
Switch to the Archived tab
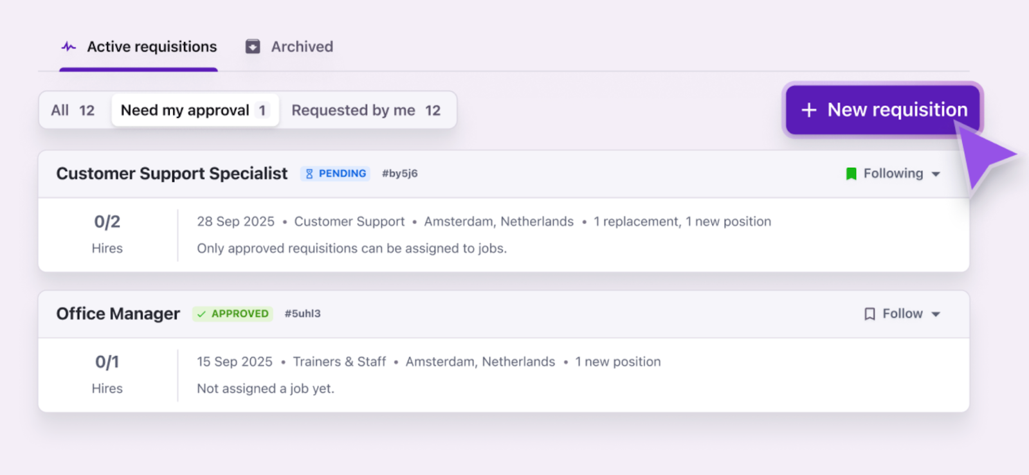tap(301, 47)
